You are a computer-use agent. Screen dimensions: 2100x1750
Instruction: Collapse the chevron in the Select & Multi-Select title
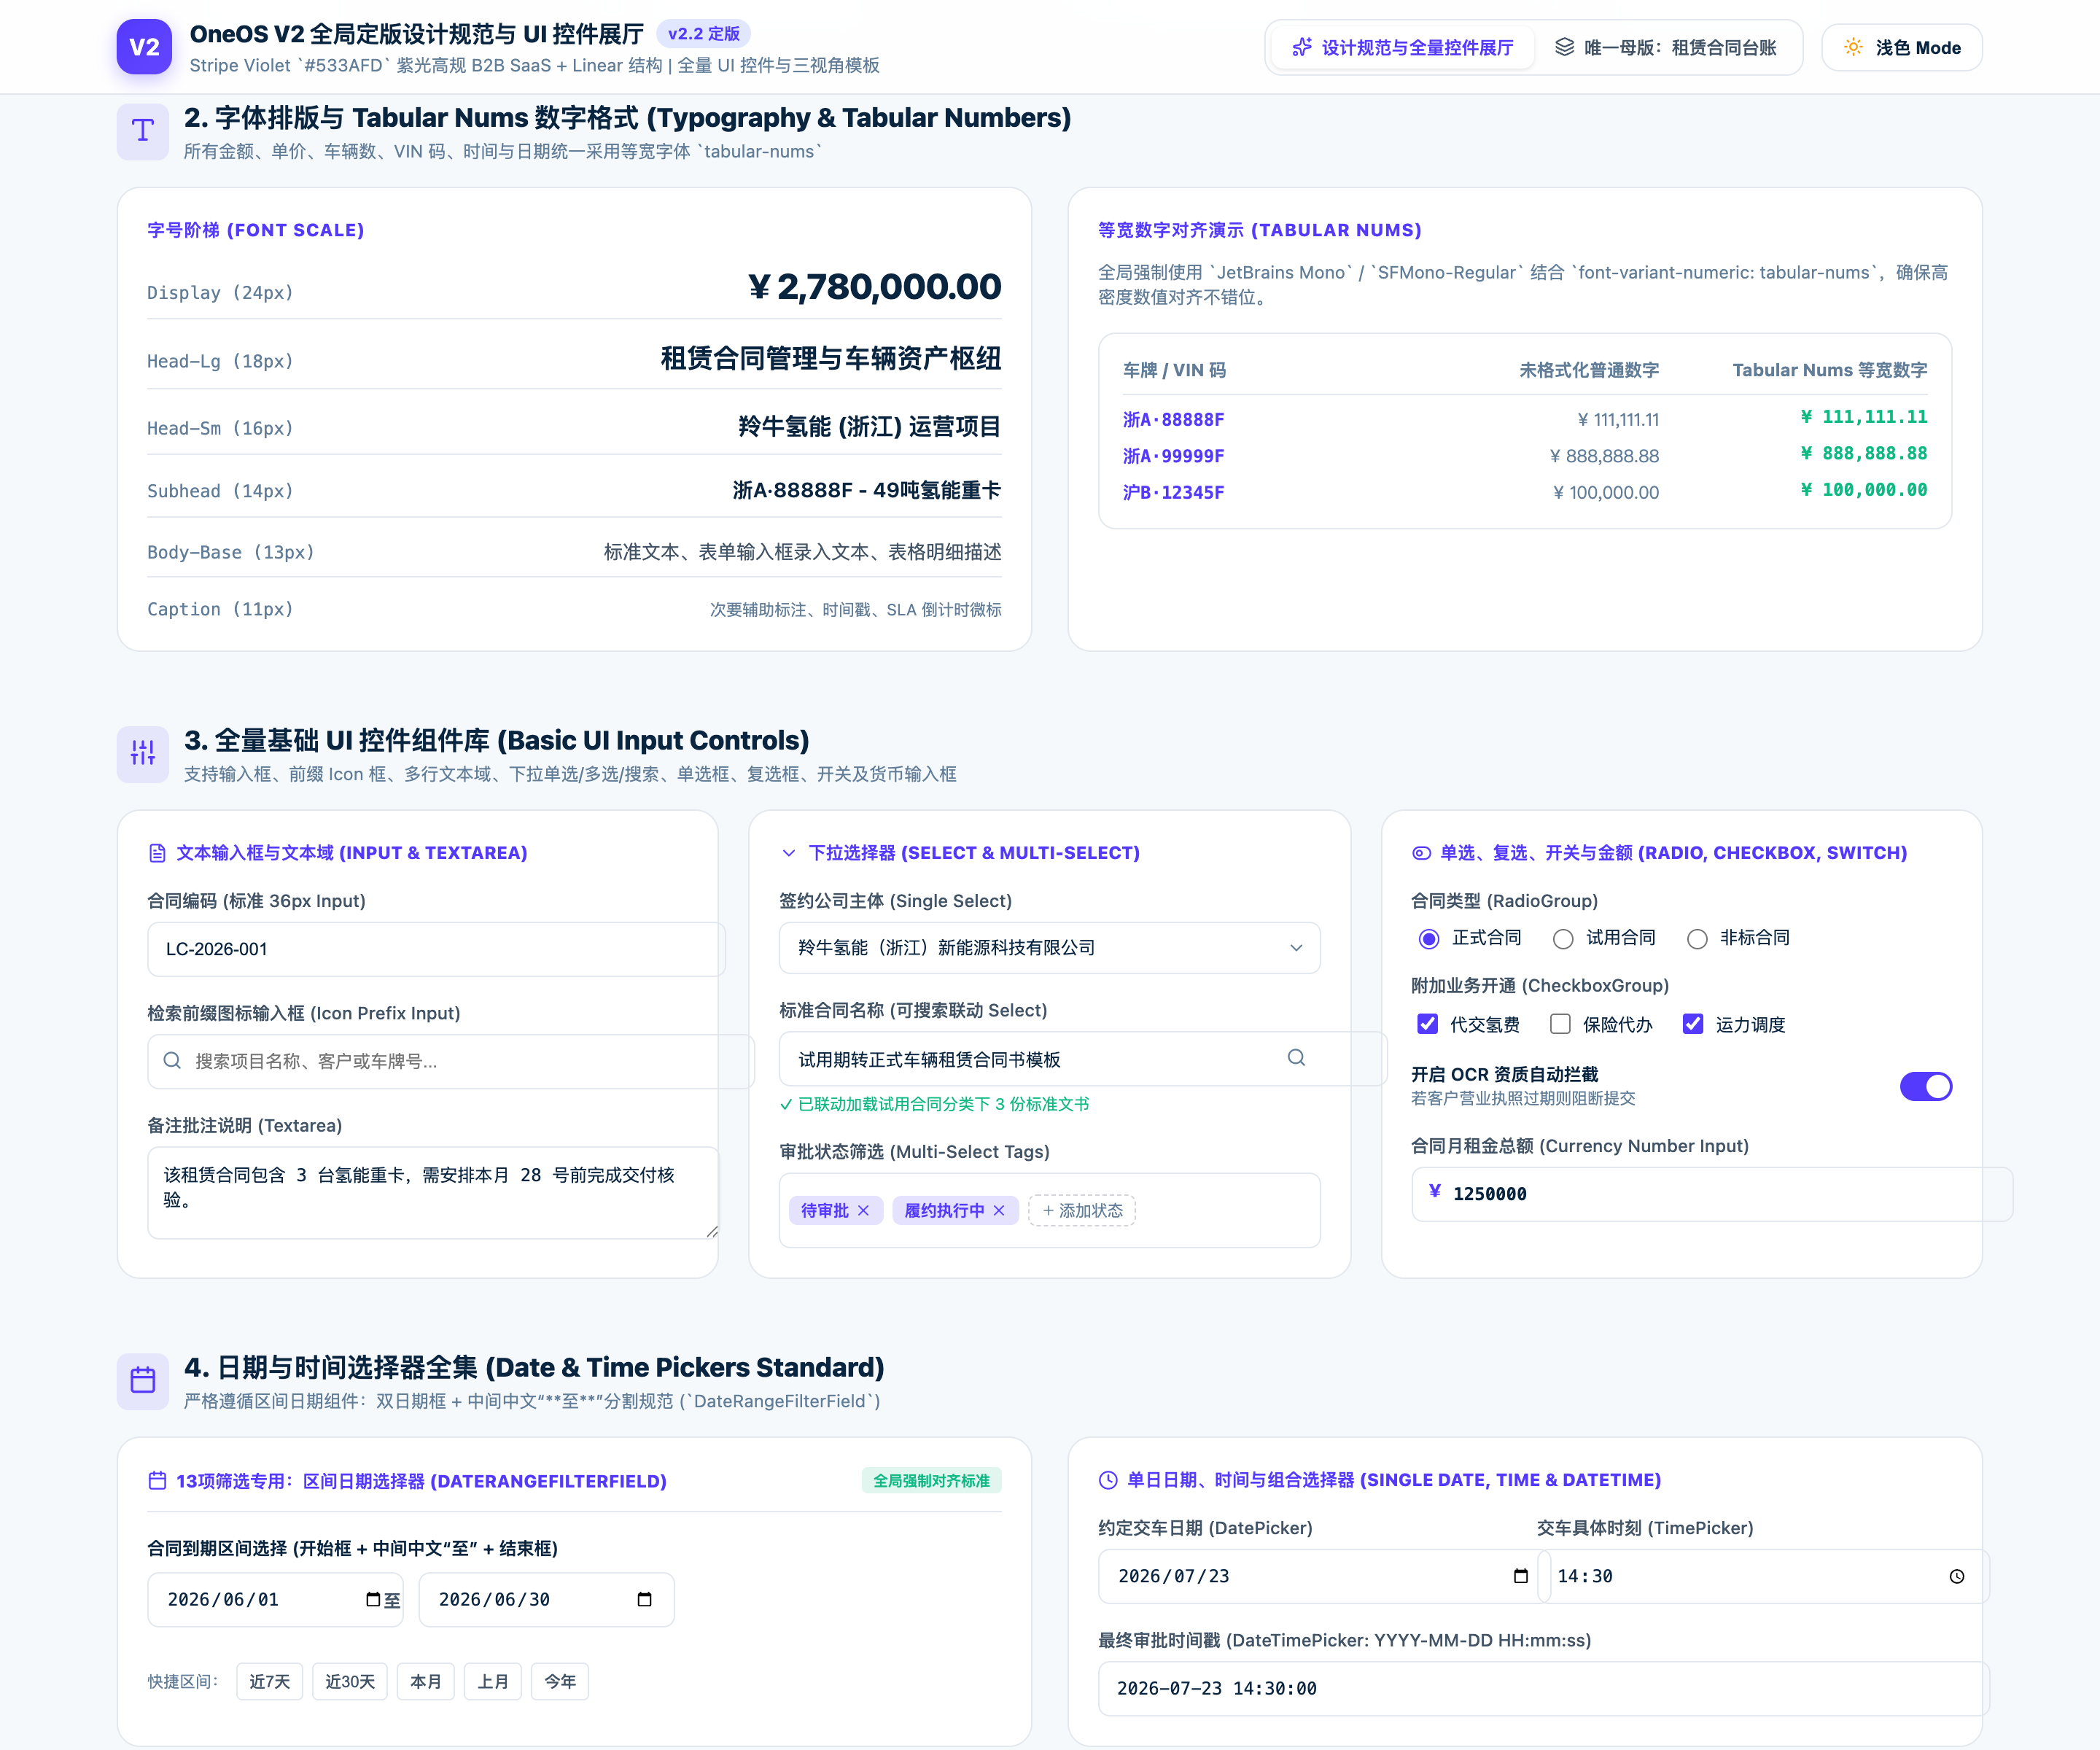[x=788, y=853]
